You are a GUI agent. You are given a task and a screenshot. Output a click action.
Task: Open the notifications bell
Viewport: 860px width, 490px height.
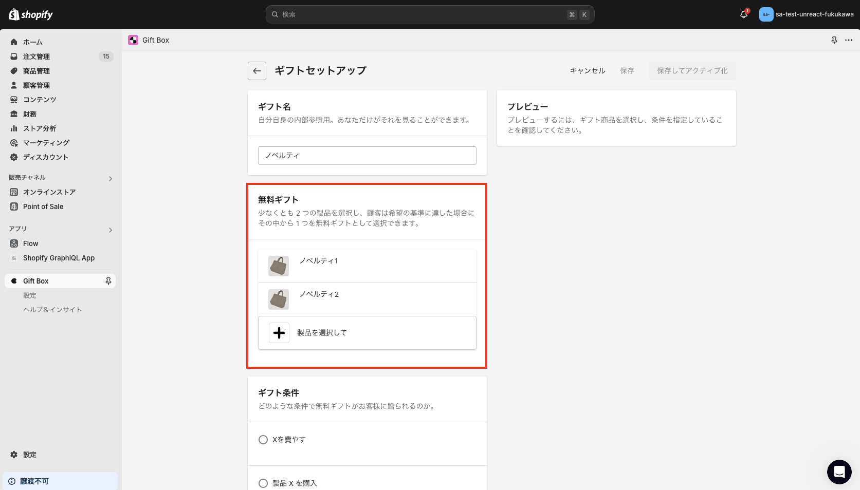[x=743, y=14]
